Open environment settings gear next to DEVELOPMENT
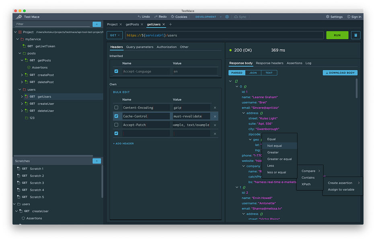This screenshot has height=241, width=376. coord(227,17)
